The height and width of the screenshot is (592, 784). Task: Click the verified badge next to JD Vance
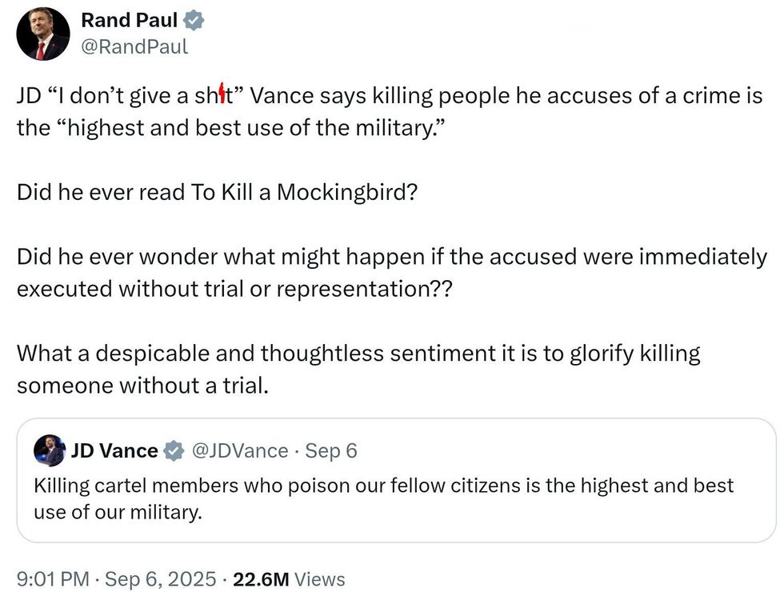174,451
